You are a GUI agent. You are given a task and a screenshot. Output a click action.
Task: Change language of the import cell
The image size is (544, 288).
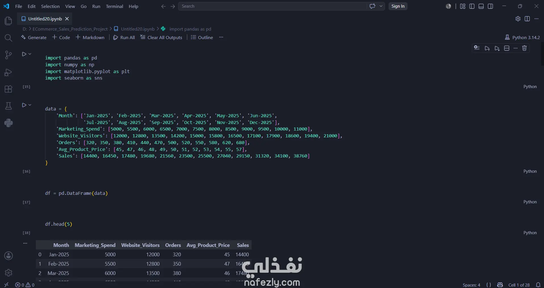[530, 87]
